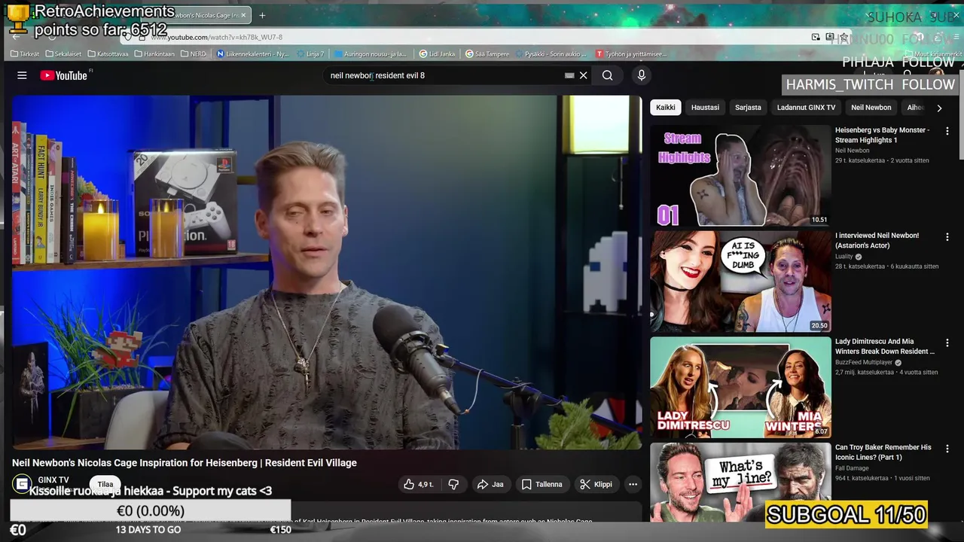
Task: Go to the YouTube home logo
Action: pos(64,75)
